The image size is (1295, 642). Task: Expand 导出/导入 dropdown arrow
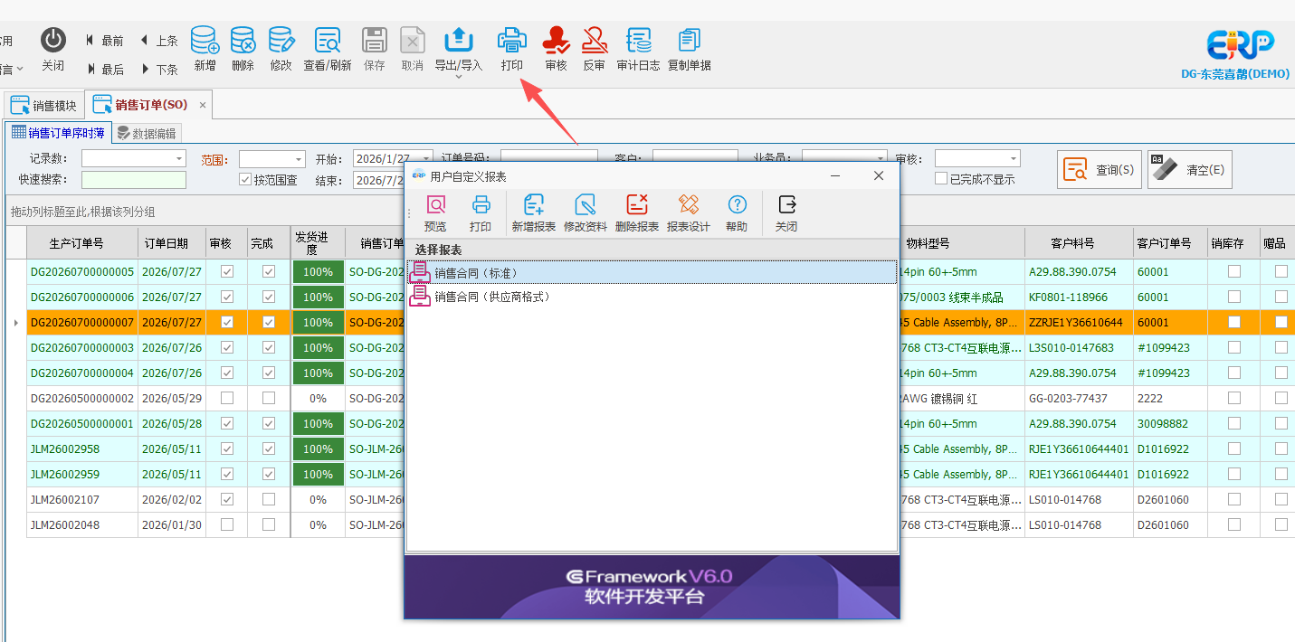[459, 78]
